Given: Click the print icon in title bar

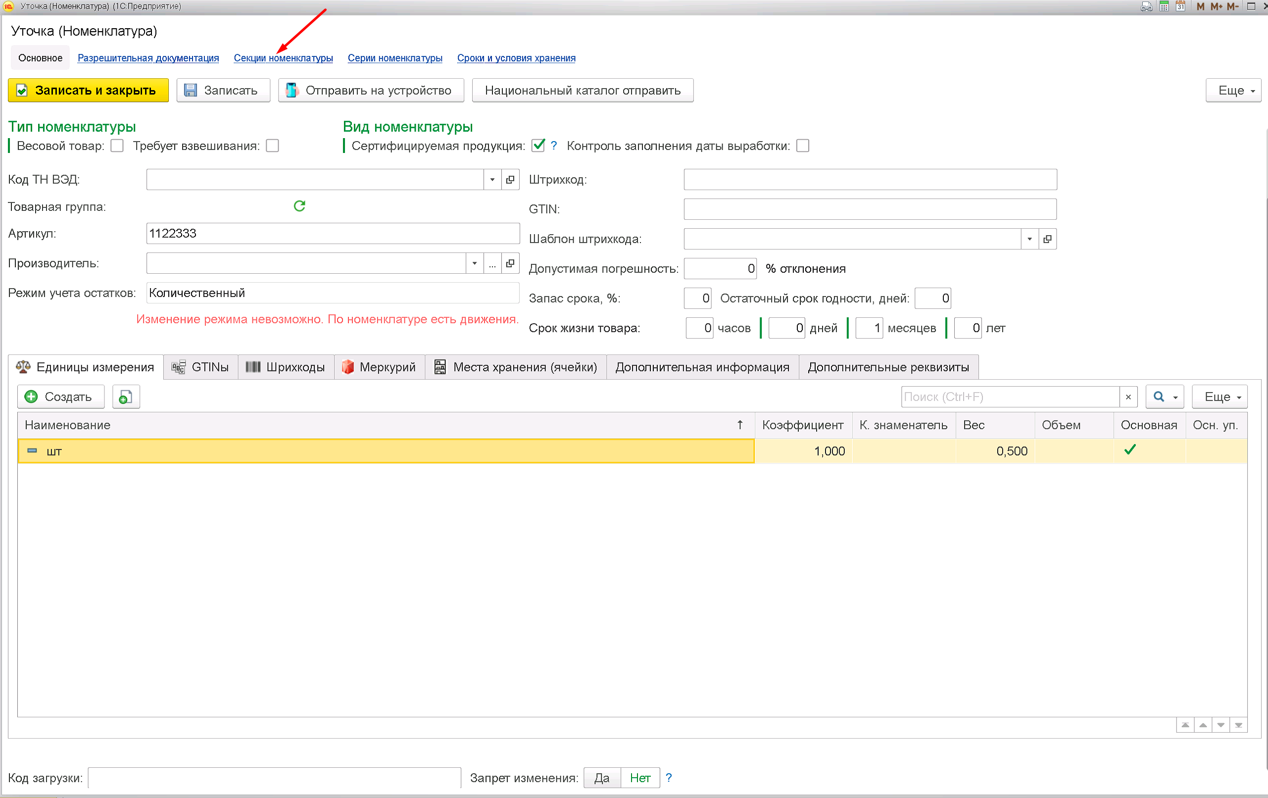Looking at the screenshot, I should coord(1146,6).
